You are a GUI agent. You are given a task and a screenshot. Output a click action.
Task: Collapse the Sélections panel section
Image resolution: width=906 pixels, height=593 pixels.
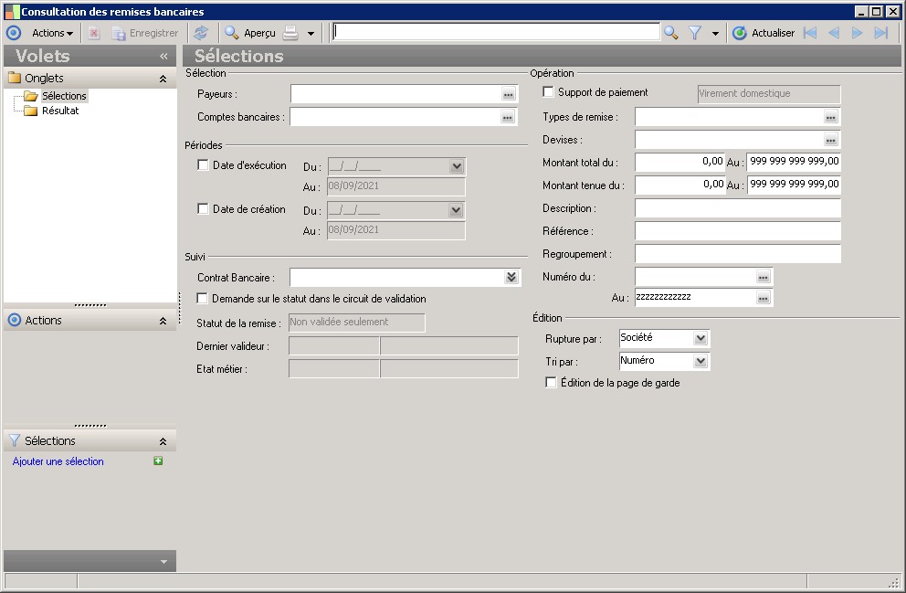coord(163,441)
